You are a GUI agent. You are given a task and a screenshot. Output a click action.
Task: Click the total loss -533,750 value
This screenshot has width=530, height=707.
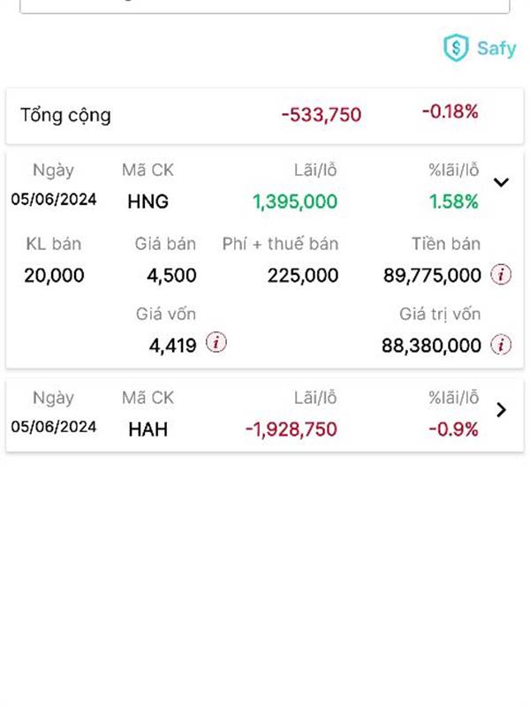tap(322, 115)
